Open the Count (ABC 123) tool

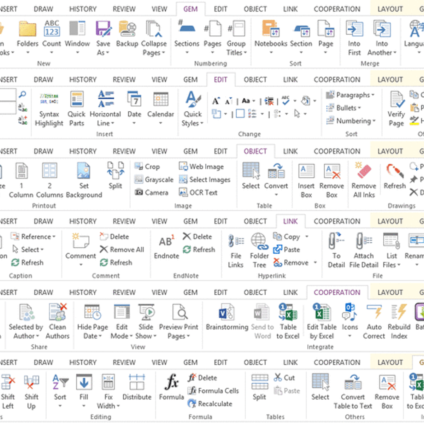52,29
